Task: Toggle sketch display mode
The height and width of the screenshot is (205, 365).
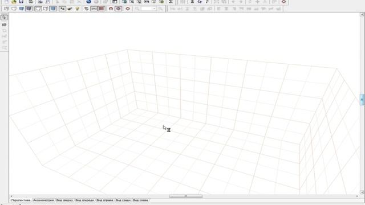Action: (14, 9)
